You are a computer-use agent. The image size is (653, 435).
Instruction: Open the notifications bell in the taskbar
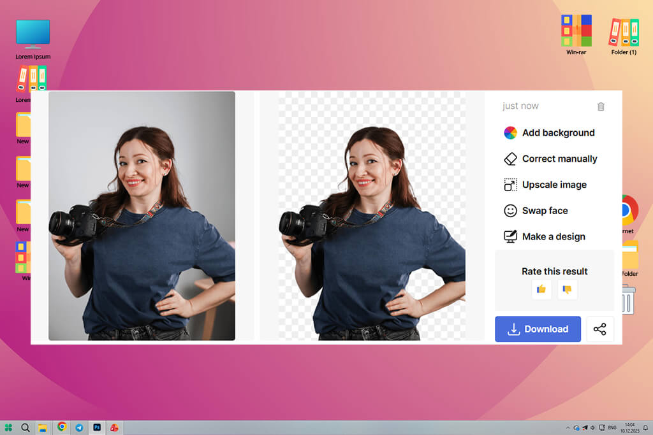click(x=645, y=427)
